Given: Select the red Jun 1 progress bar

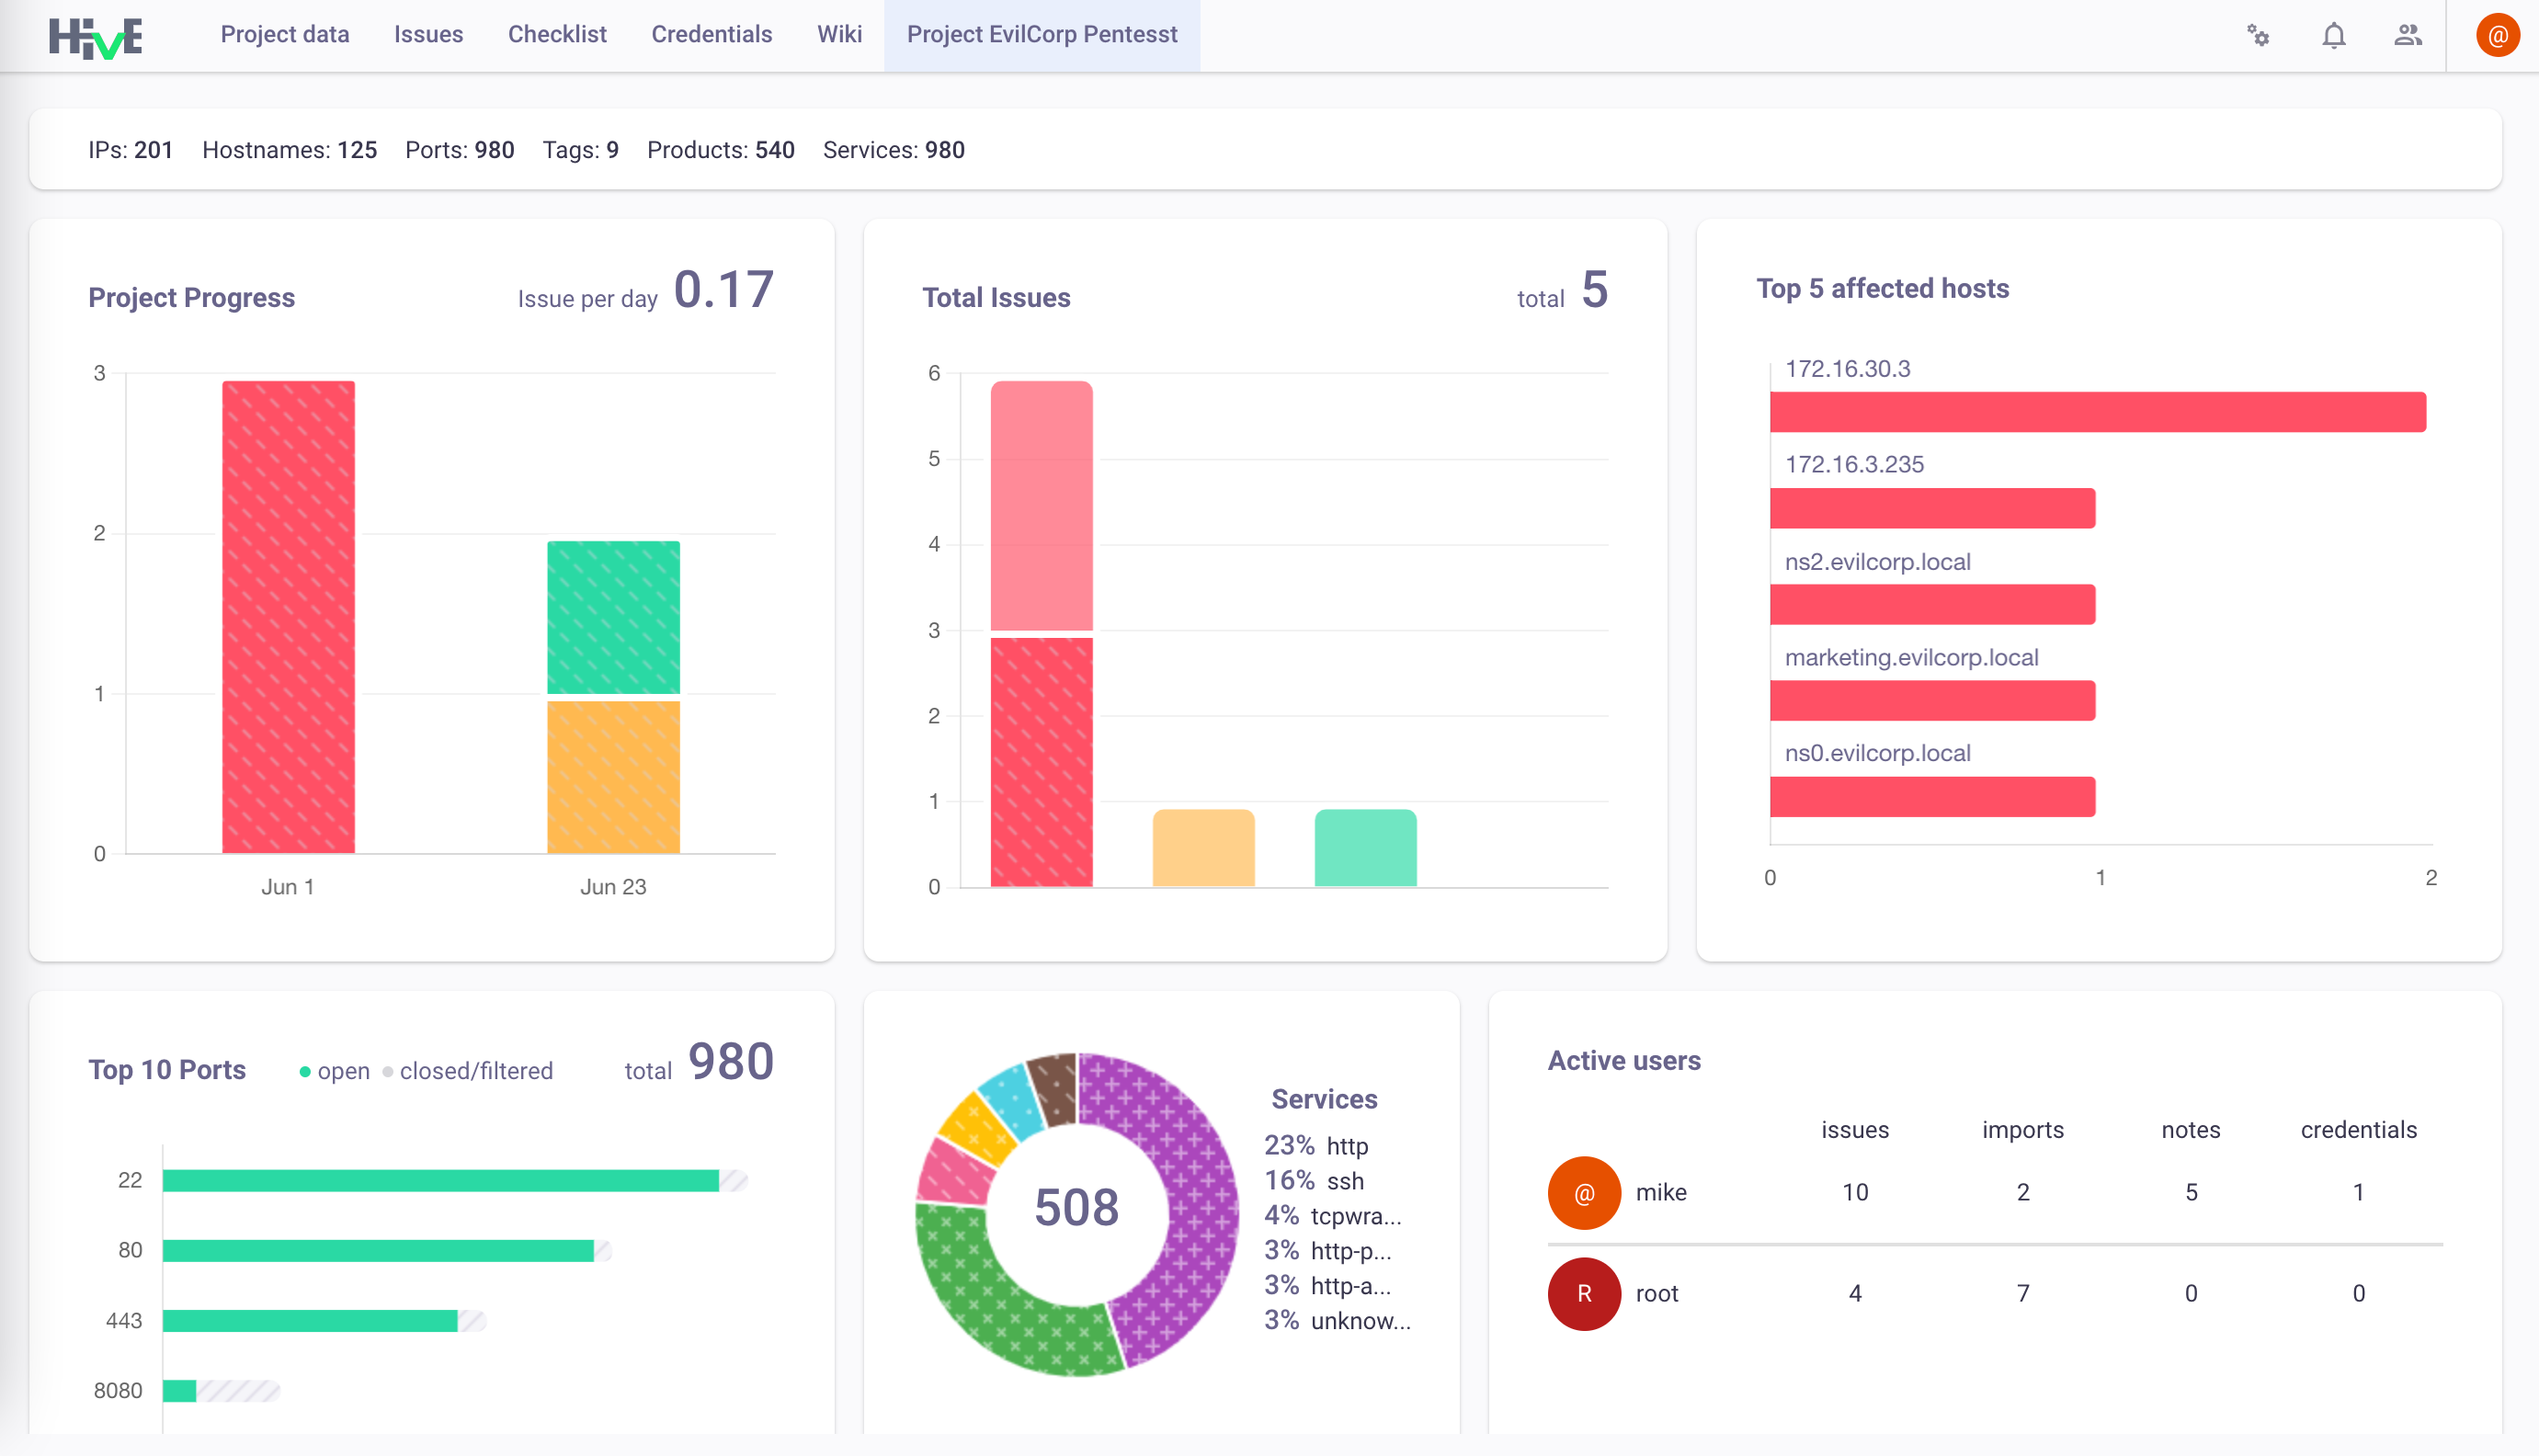Looking at the screenshot, I should pos(288,617).
